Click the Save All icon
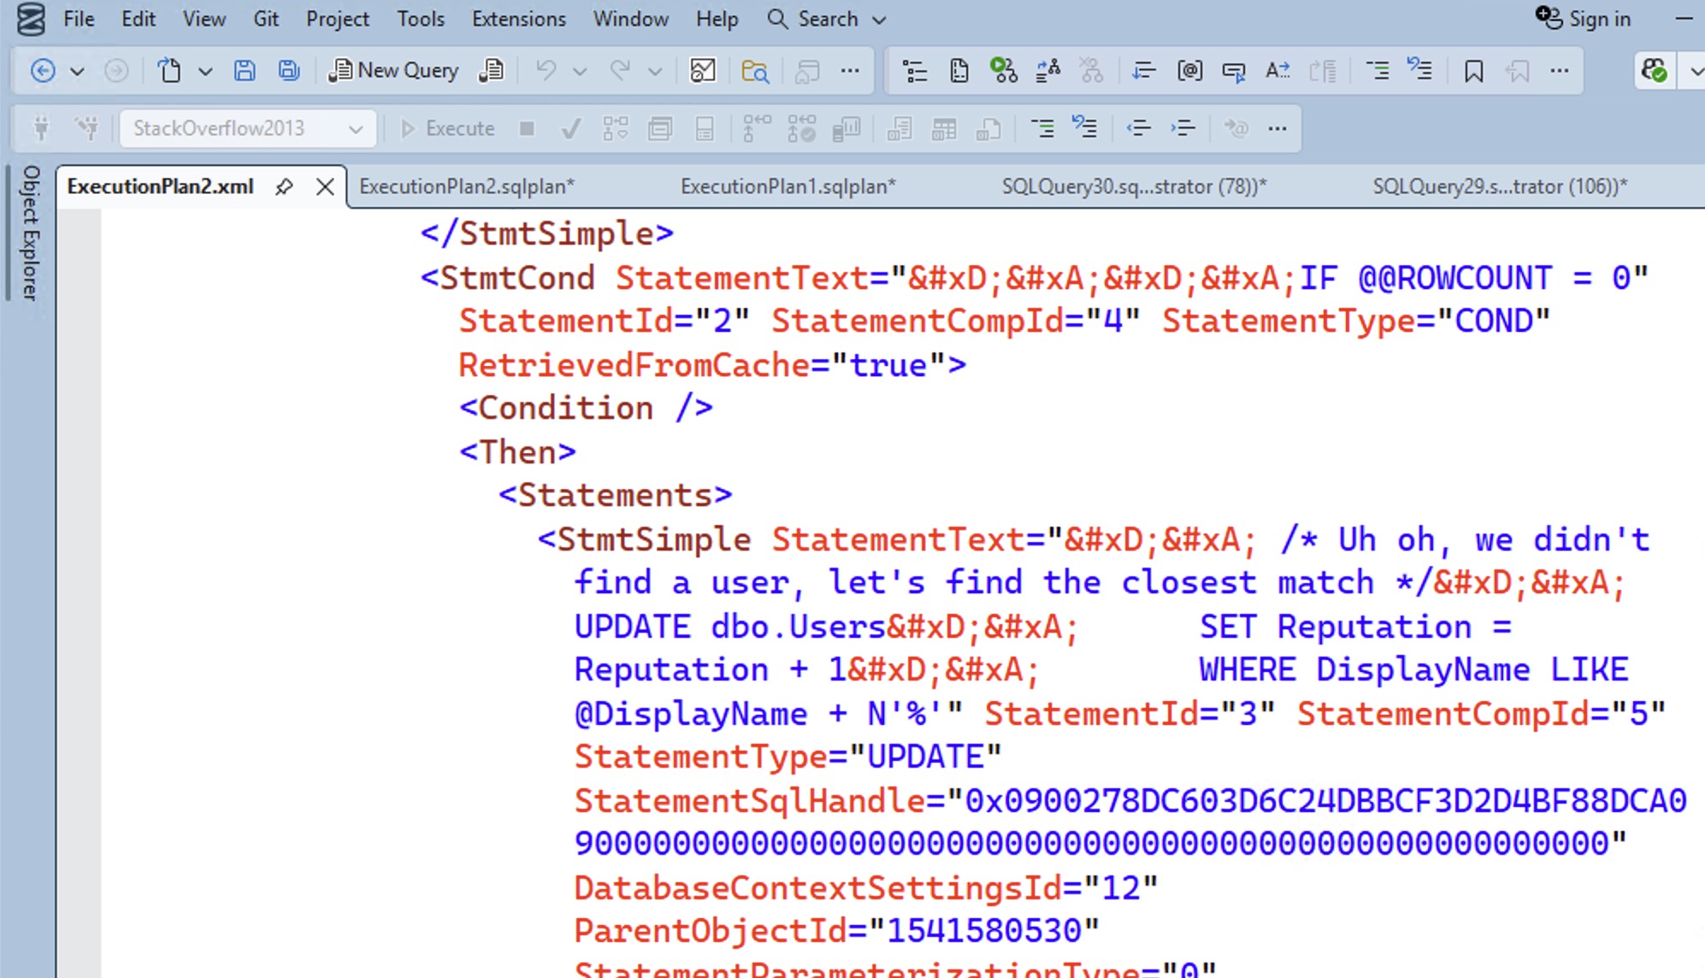 pyautogui.click(x=289, y=71)
